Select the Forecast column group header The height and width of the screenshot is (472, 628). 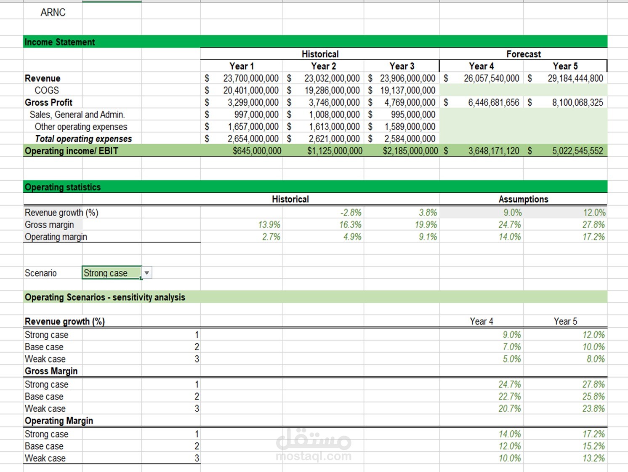coord(524,54)
